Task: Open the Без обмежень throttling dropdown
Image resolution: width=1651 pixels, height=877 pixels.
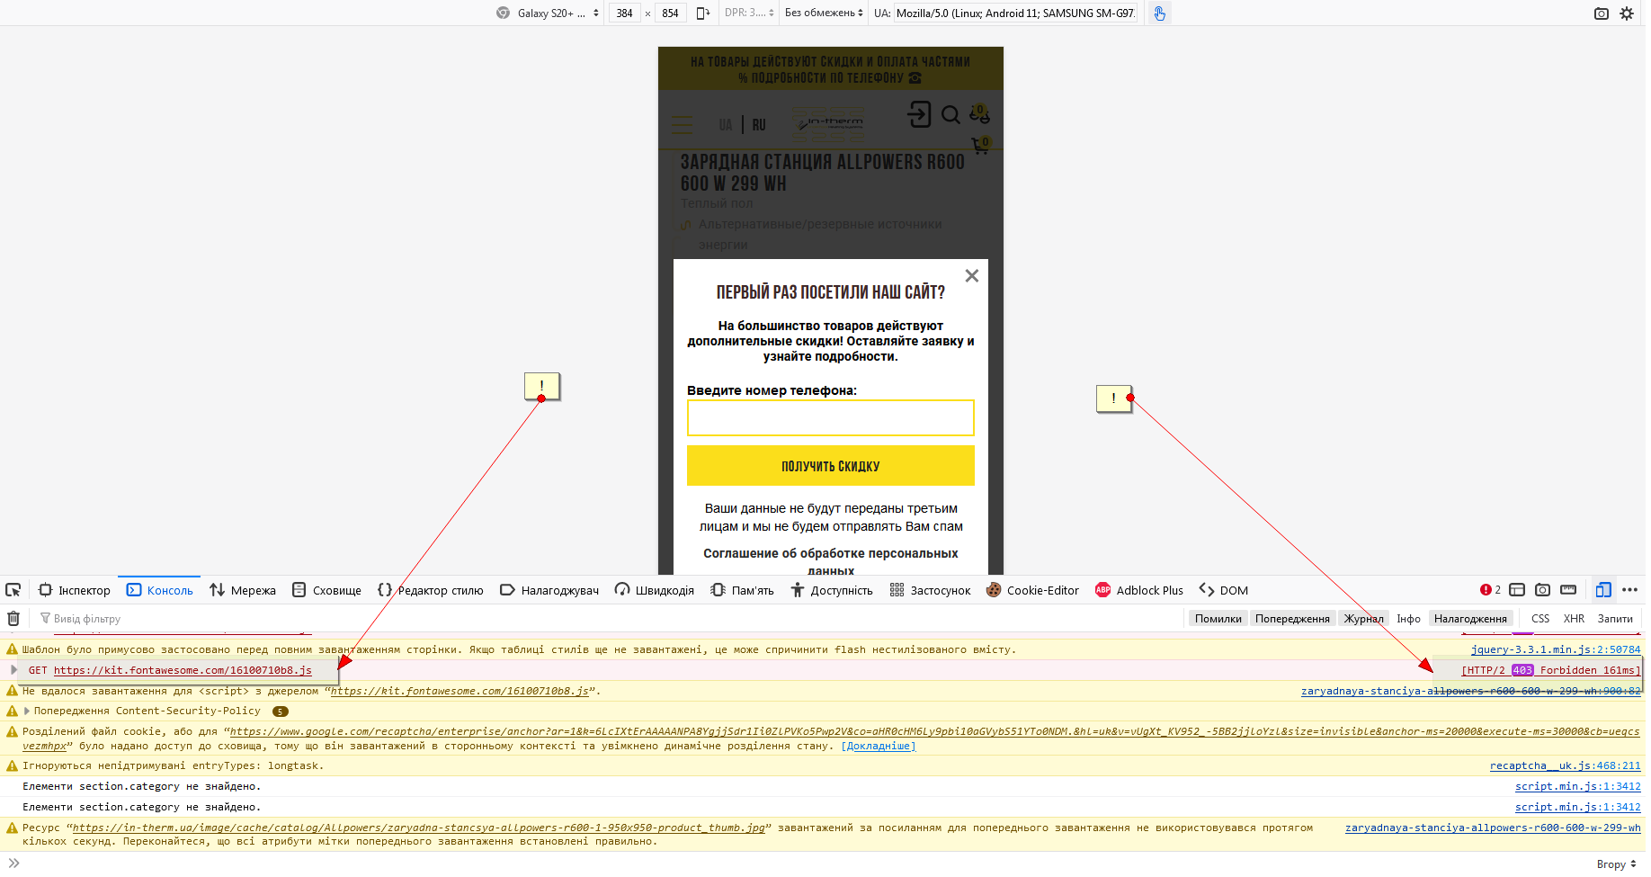Action: (824, 13)
